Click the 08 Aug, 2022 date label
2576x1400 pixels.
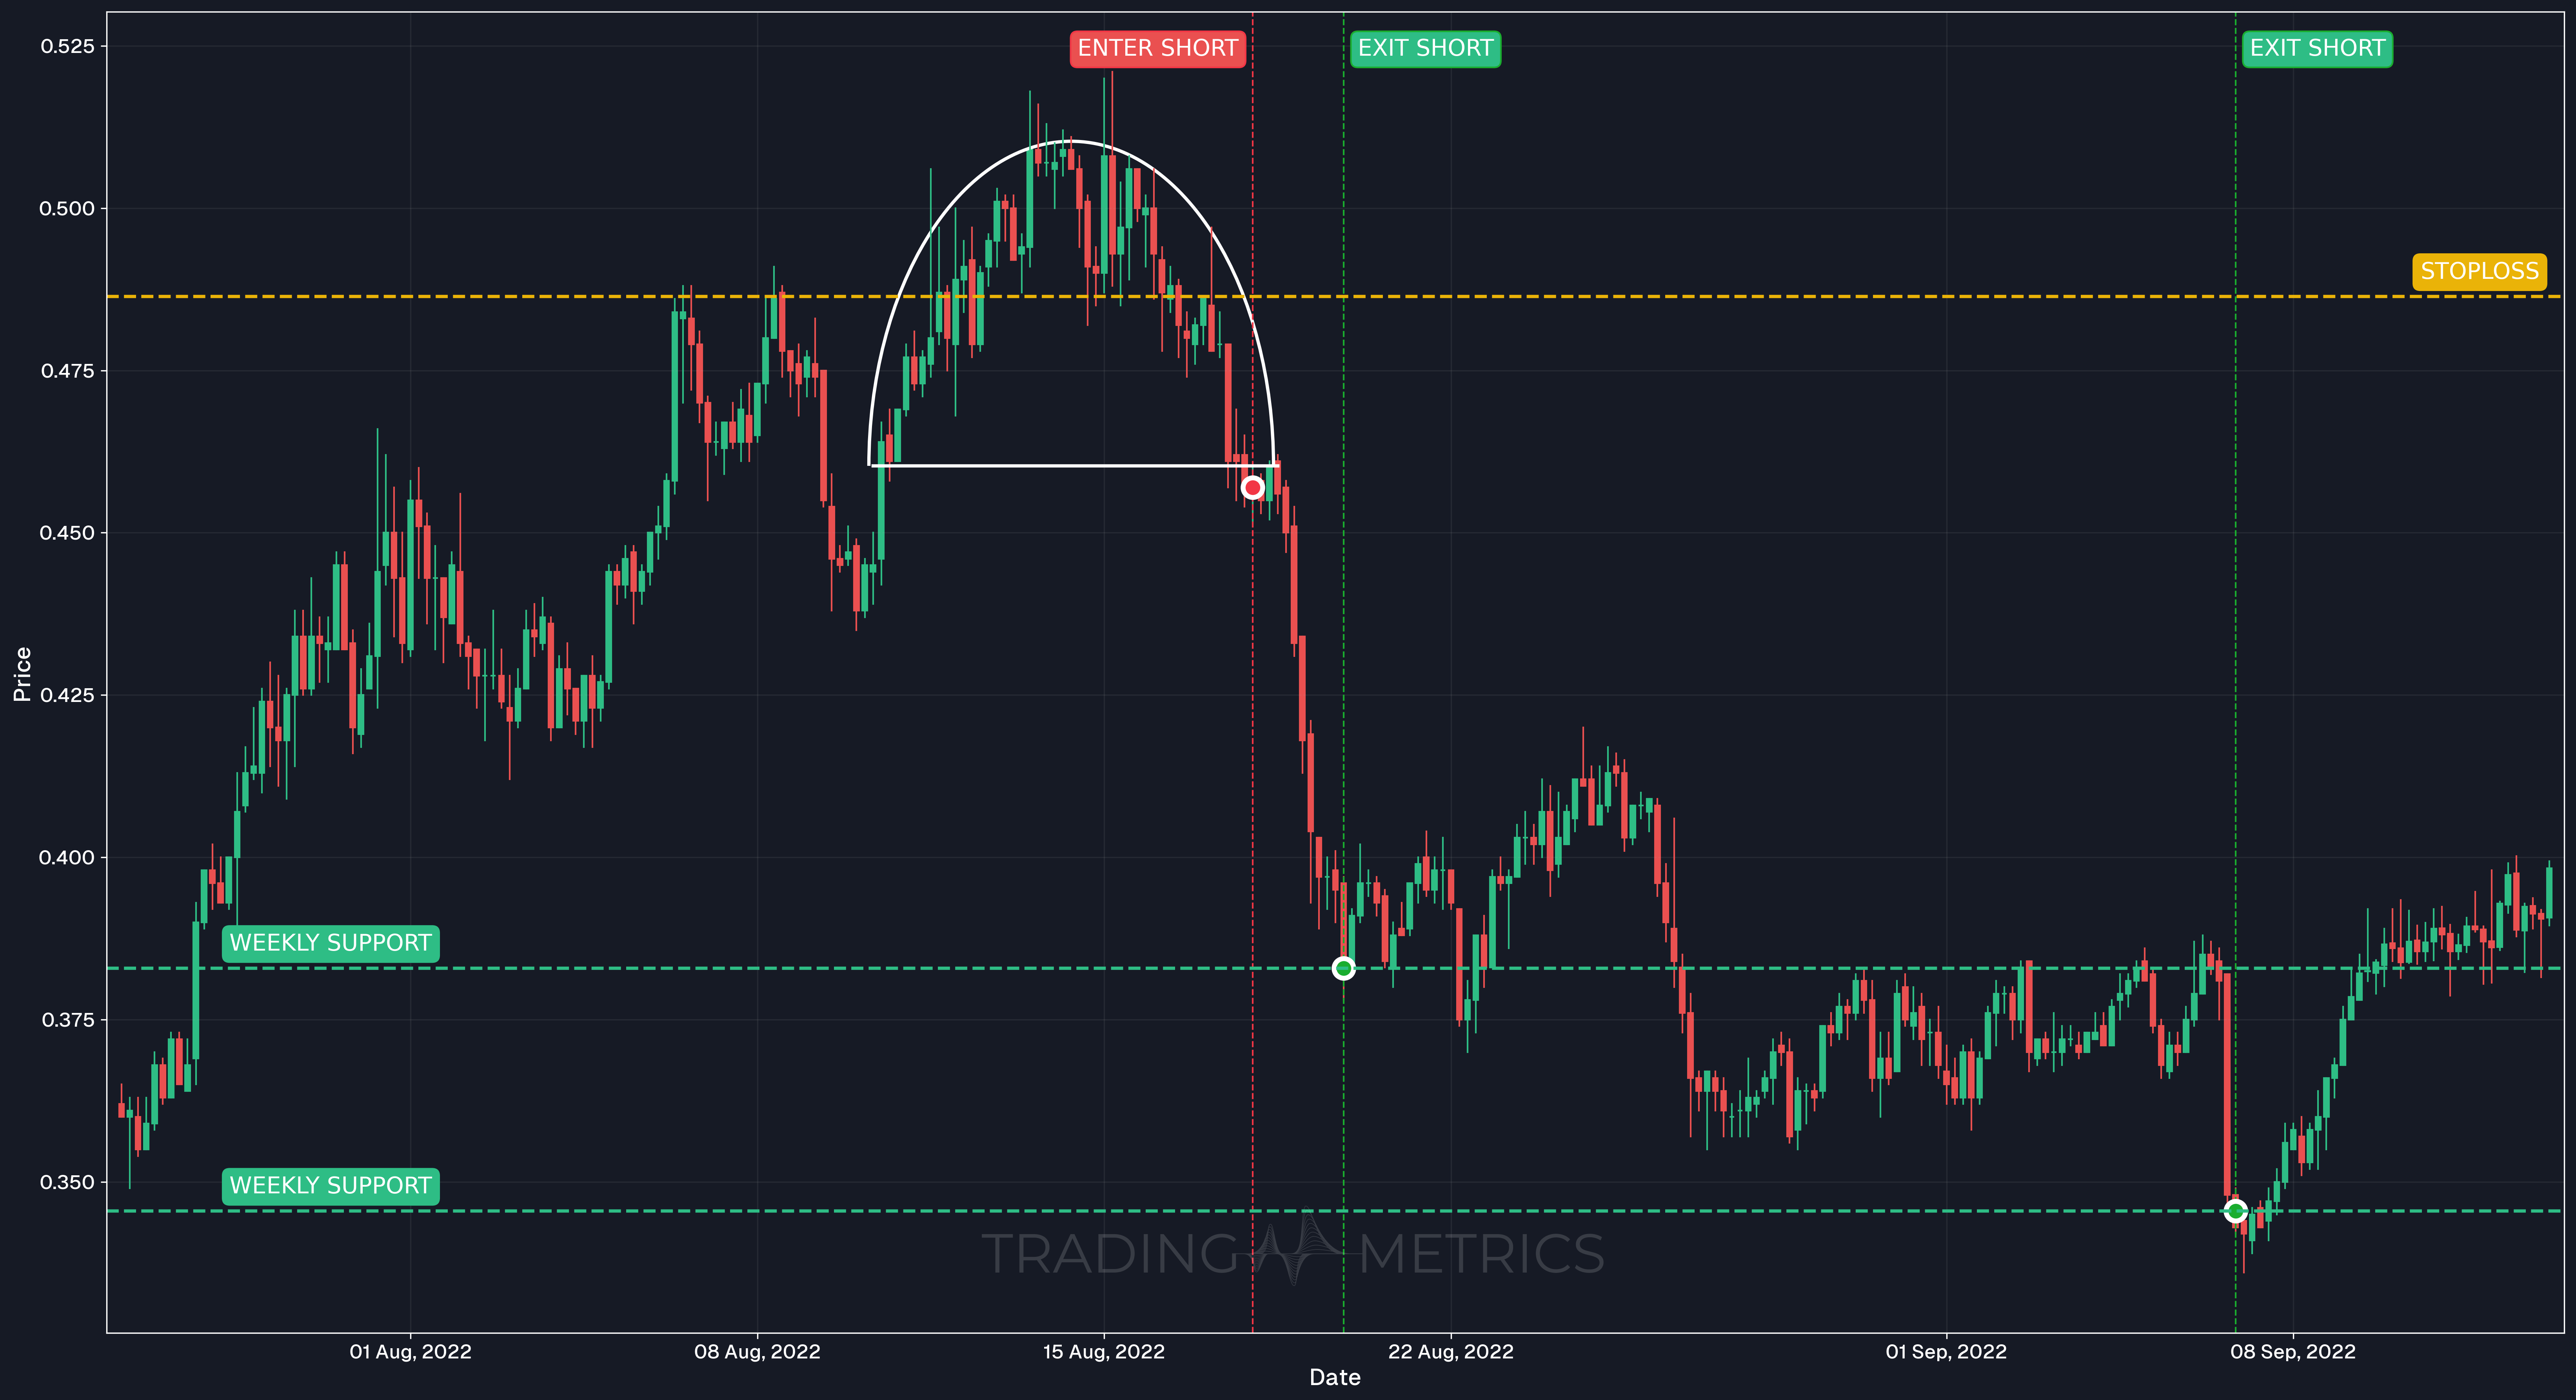(x=757, y=1352)
